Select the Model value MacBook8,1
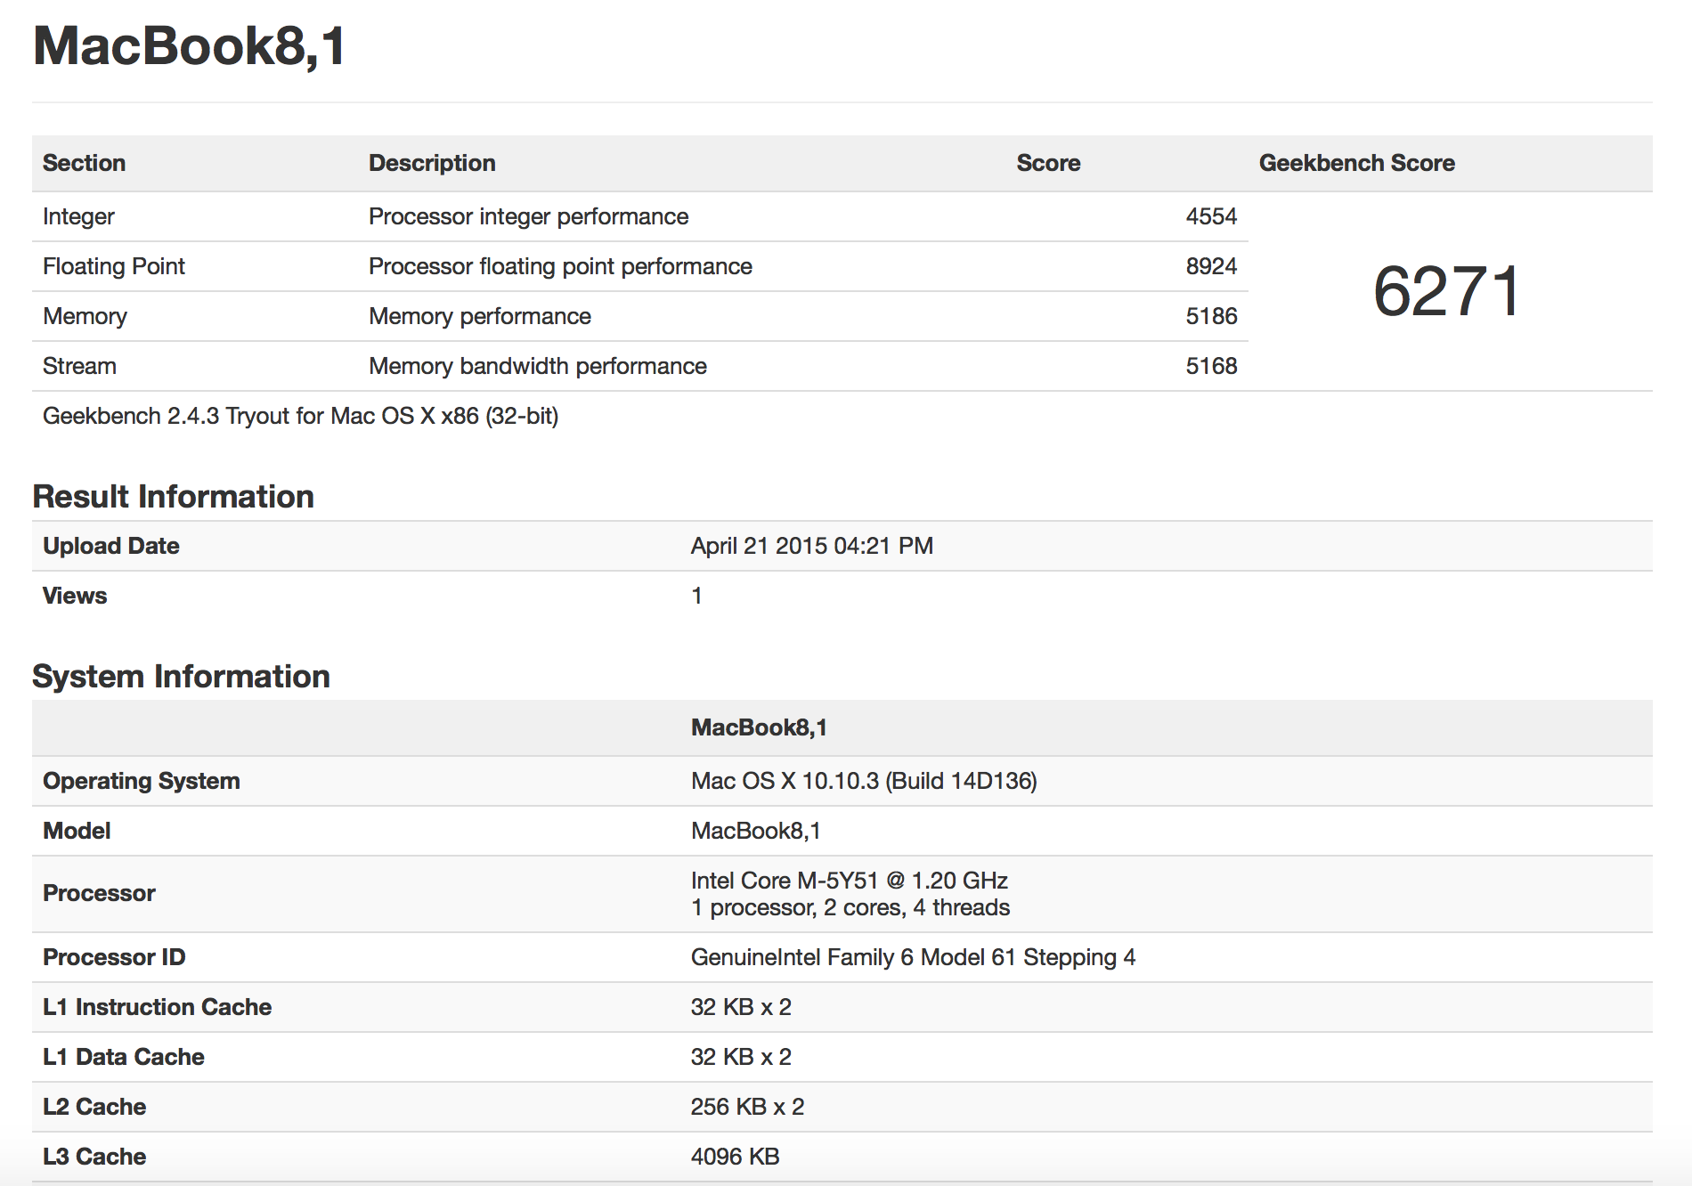The height and width of the screenshot is (1186, 1692). coord(755,831)
